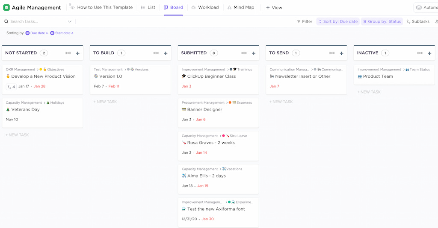Image resolution: width=438 pixels, height=228 pixels.
Task: Click Jan 6 due date on Banner Designer
Action: coord(201,120)
